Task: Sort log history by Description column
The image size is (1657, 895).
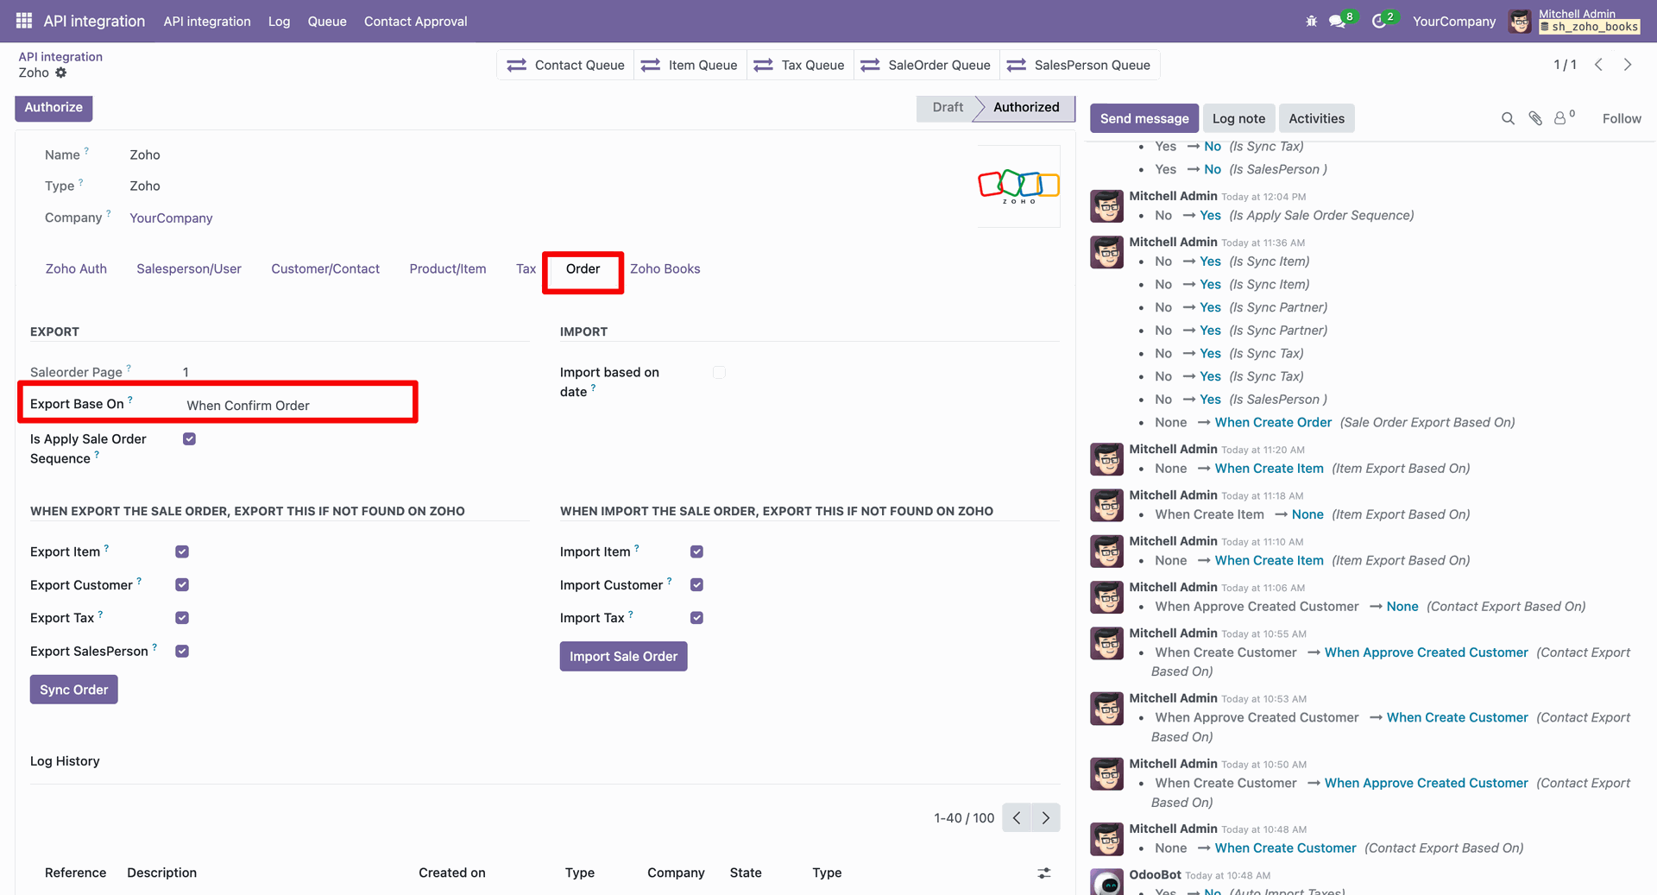Action: click(161, 873)
